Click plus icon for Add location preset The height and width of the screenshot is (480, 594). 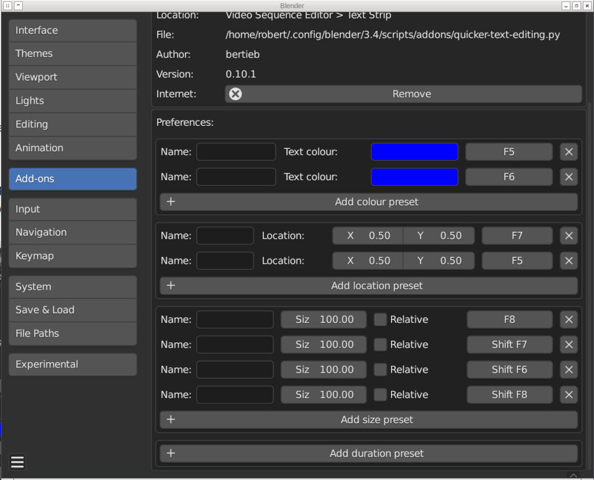(x=171, y=285)
